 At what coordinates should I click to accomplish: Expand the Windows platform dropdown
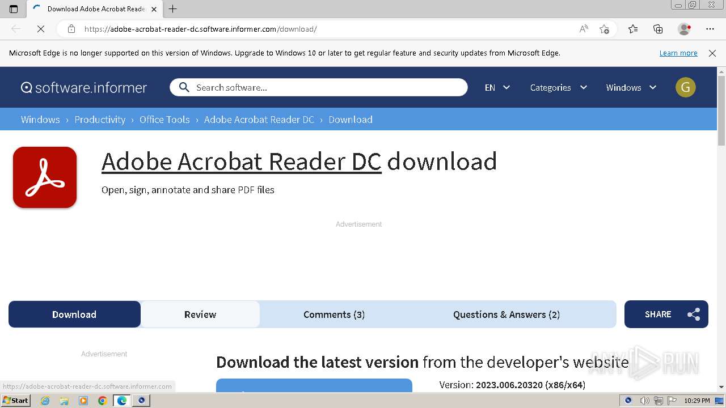click(x=631, y=87)
